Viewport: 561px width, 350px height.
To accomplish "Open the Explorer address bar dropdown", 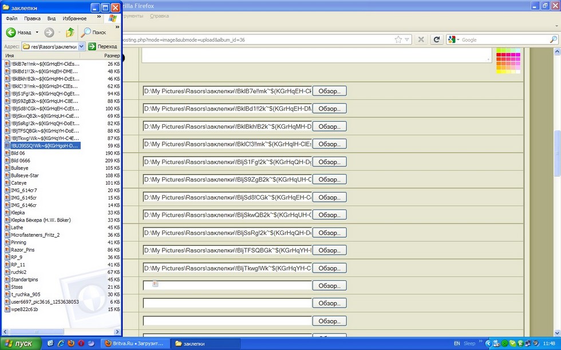I will click(81, 46).
